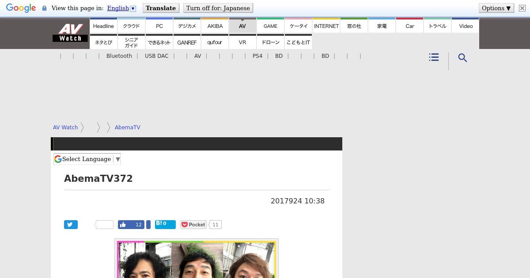Open the できるネット tab
This screenshot has height=278, width=530.
159,42
